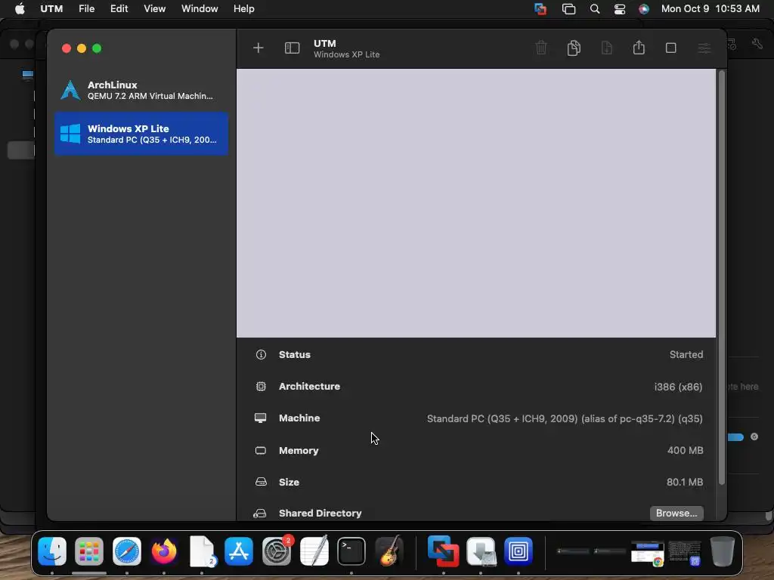This screenshot has height=580, width=774.
Task: Click the Machine display icon
Action: [260, 418]
